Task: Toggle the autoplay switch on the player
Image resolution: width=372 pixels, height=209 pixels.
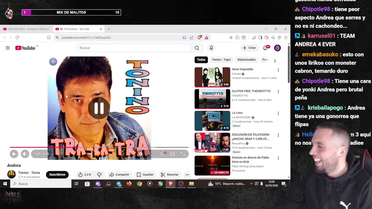Action: click(140, 154)
